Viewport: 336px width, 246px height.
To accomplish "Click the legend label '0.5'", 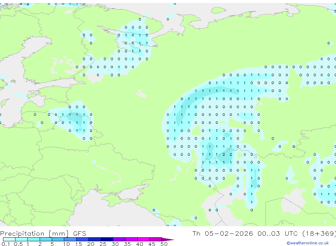I will pyautogui.click(x=18, y=244).
